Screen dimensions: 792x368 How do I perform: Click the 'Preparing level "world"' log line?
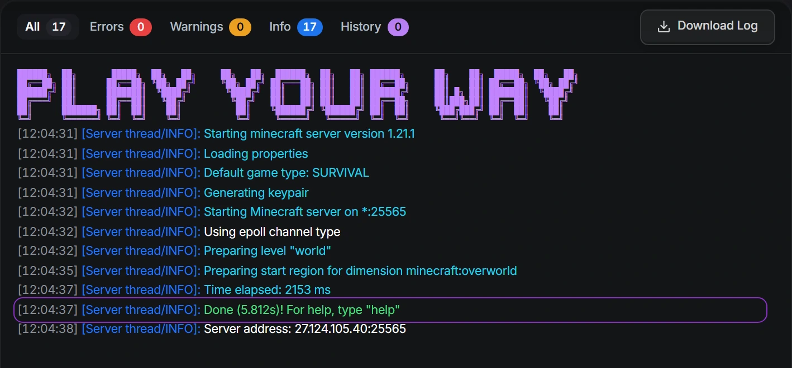[175, 251]
